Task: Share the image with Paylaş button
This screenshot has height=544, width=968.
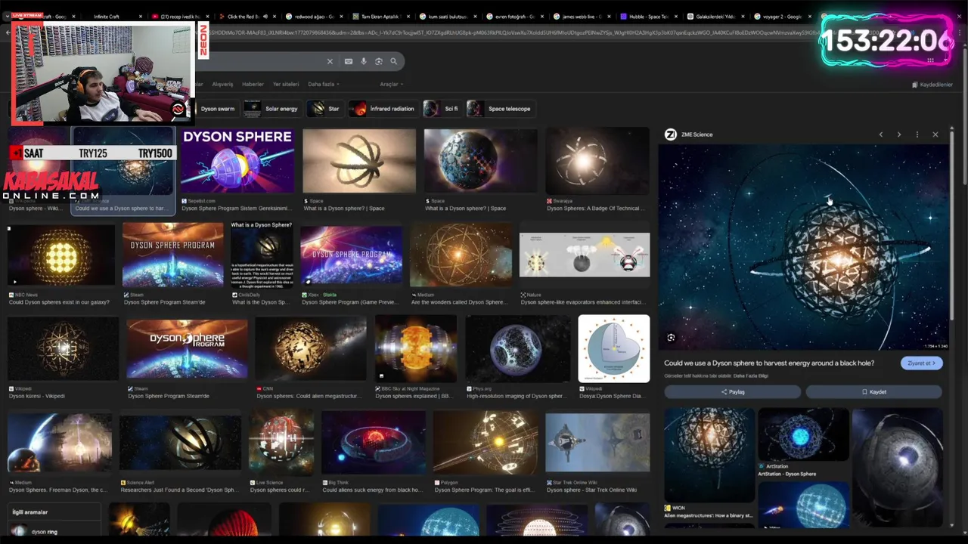Action: (x=732, y=392)
